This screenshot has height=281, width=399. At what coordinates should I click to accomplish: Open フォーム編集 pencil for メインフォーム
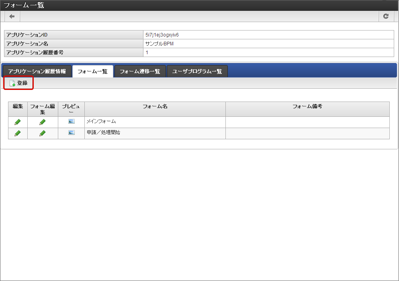pos(43,122)
